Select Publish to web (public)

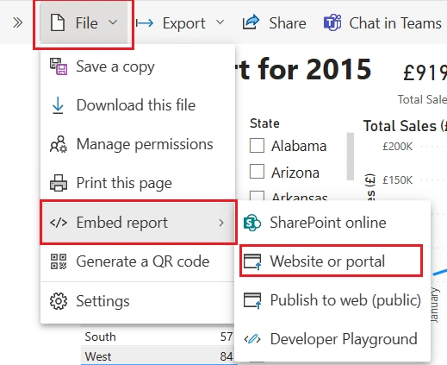tap(332, 300)
